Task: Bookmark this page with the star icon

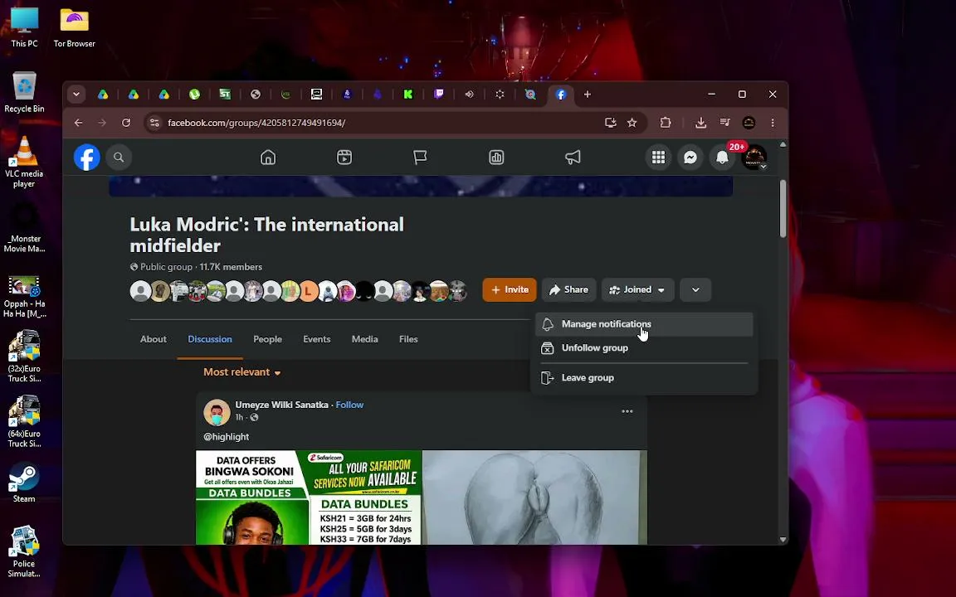Action: point(632,123)
